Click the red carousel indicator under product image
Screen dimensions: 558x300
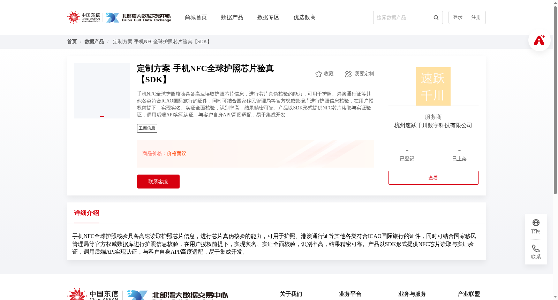pyautogui.click(x=102, y=116)
